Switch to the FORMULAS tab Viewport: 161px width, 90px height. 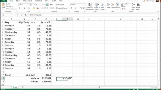[x=38, y=1]
